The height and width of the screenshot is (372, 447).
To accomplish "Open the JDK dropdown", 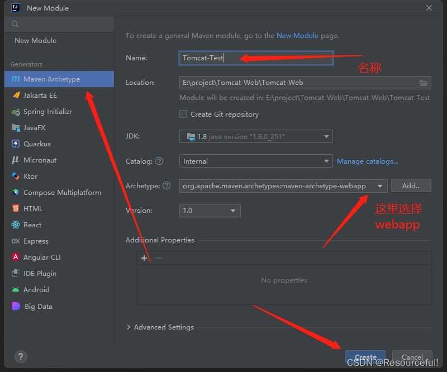I will 256,136.
